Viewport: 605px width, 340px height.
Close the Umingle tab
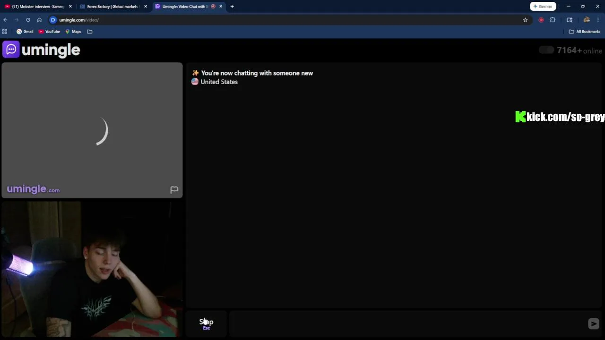221,7
